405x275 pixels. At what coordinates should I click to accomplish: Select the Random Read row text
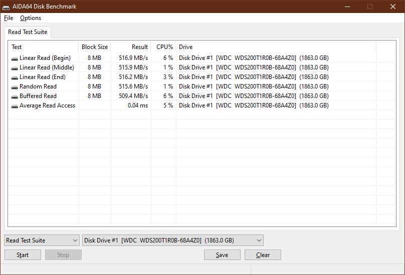(x=38, y=86)
